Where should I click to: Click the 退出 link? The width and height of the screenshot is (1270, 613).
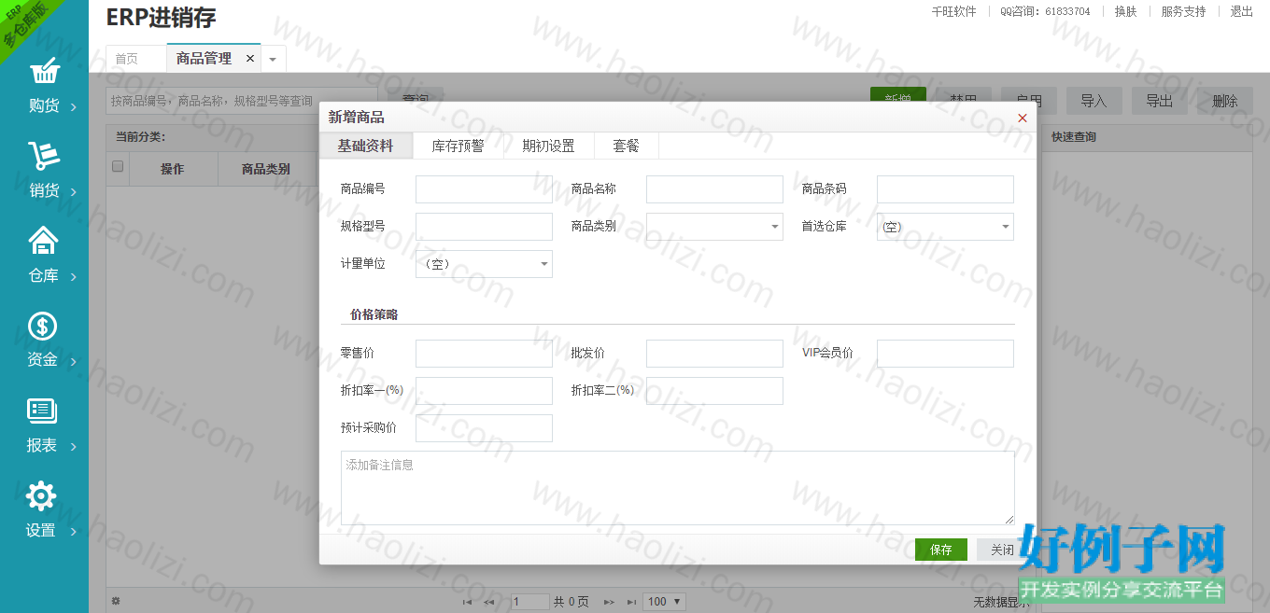(x=1241, y=11)
